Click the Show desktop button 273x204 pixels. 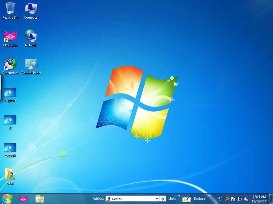tap(271, 199)
